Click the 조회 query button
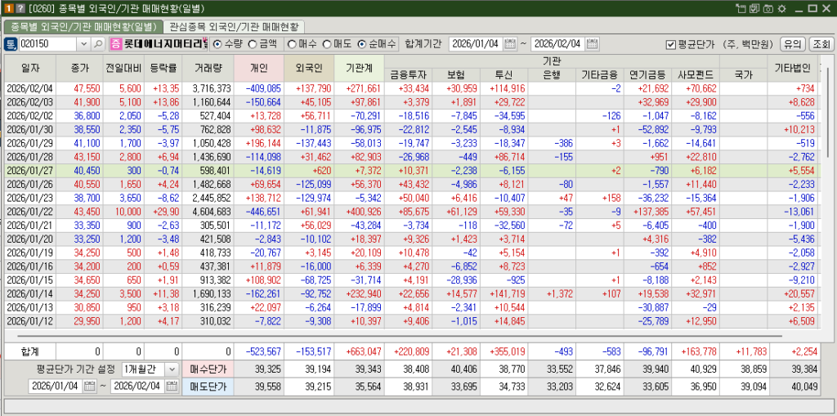837x416 pixels. (821, 44)
